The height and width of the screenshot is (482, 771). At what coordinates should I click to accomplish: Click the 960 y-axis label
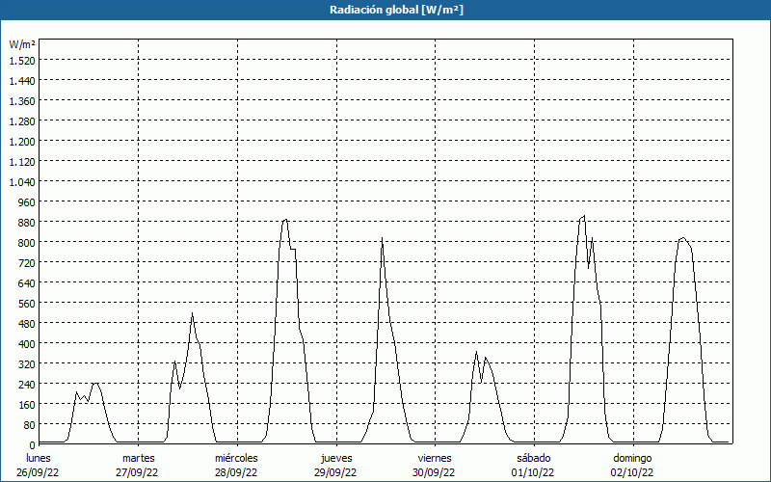(x=27, y=202)
